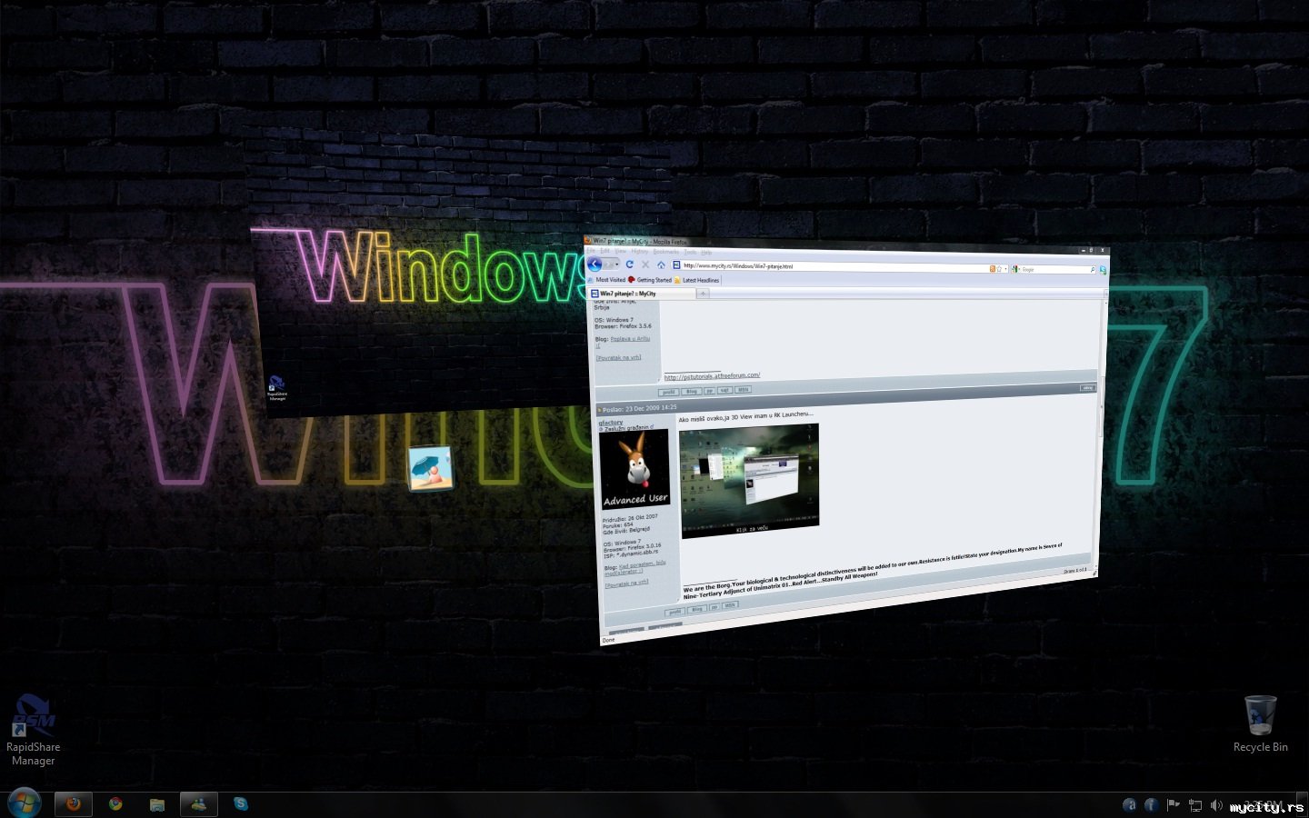Open the gfactory user profile link
The height and width of the screenshot is (818, 1309).
coord(611,422)
